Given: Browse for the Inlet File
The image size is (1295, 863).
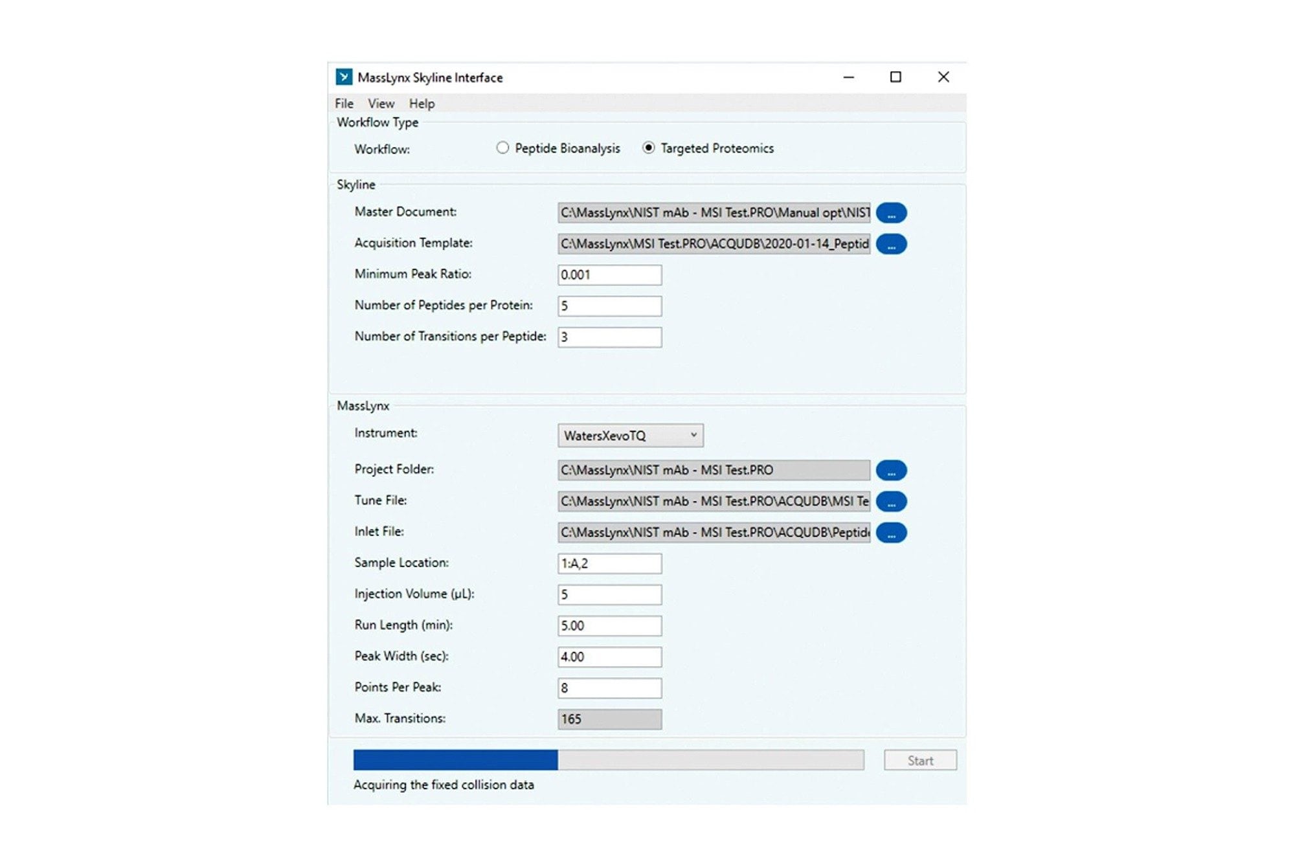Looking at the screenshot, I should [x=891, y=533].
